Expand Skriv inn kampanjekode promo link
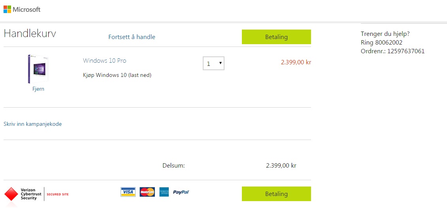 32,124
